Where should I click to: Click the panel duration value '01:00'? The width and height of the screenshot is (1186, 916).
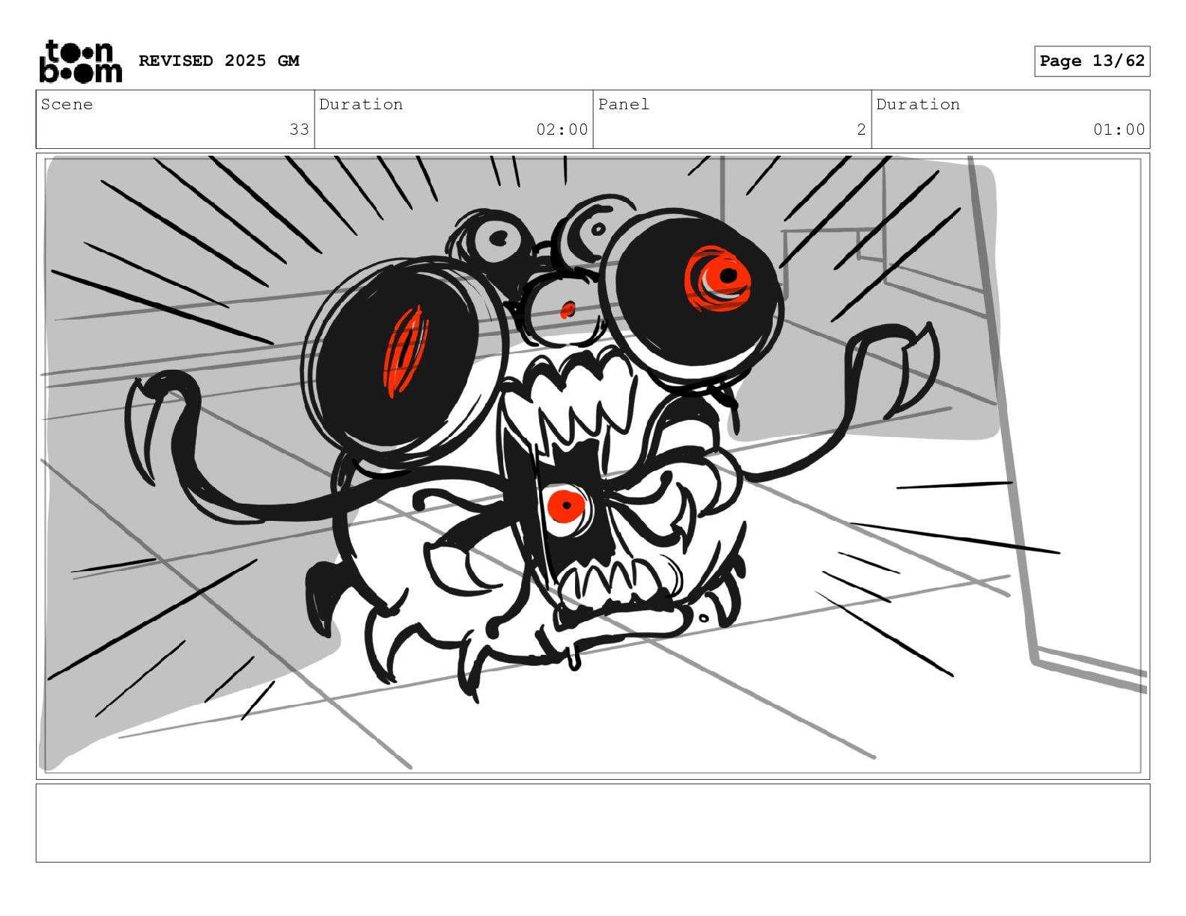(1119, 129)
